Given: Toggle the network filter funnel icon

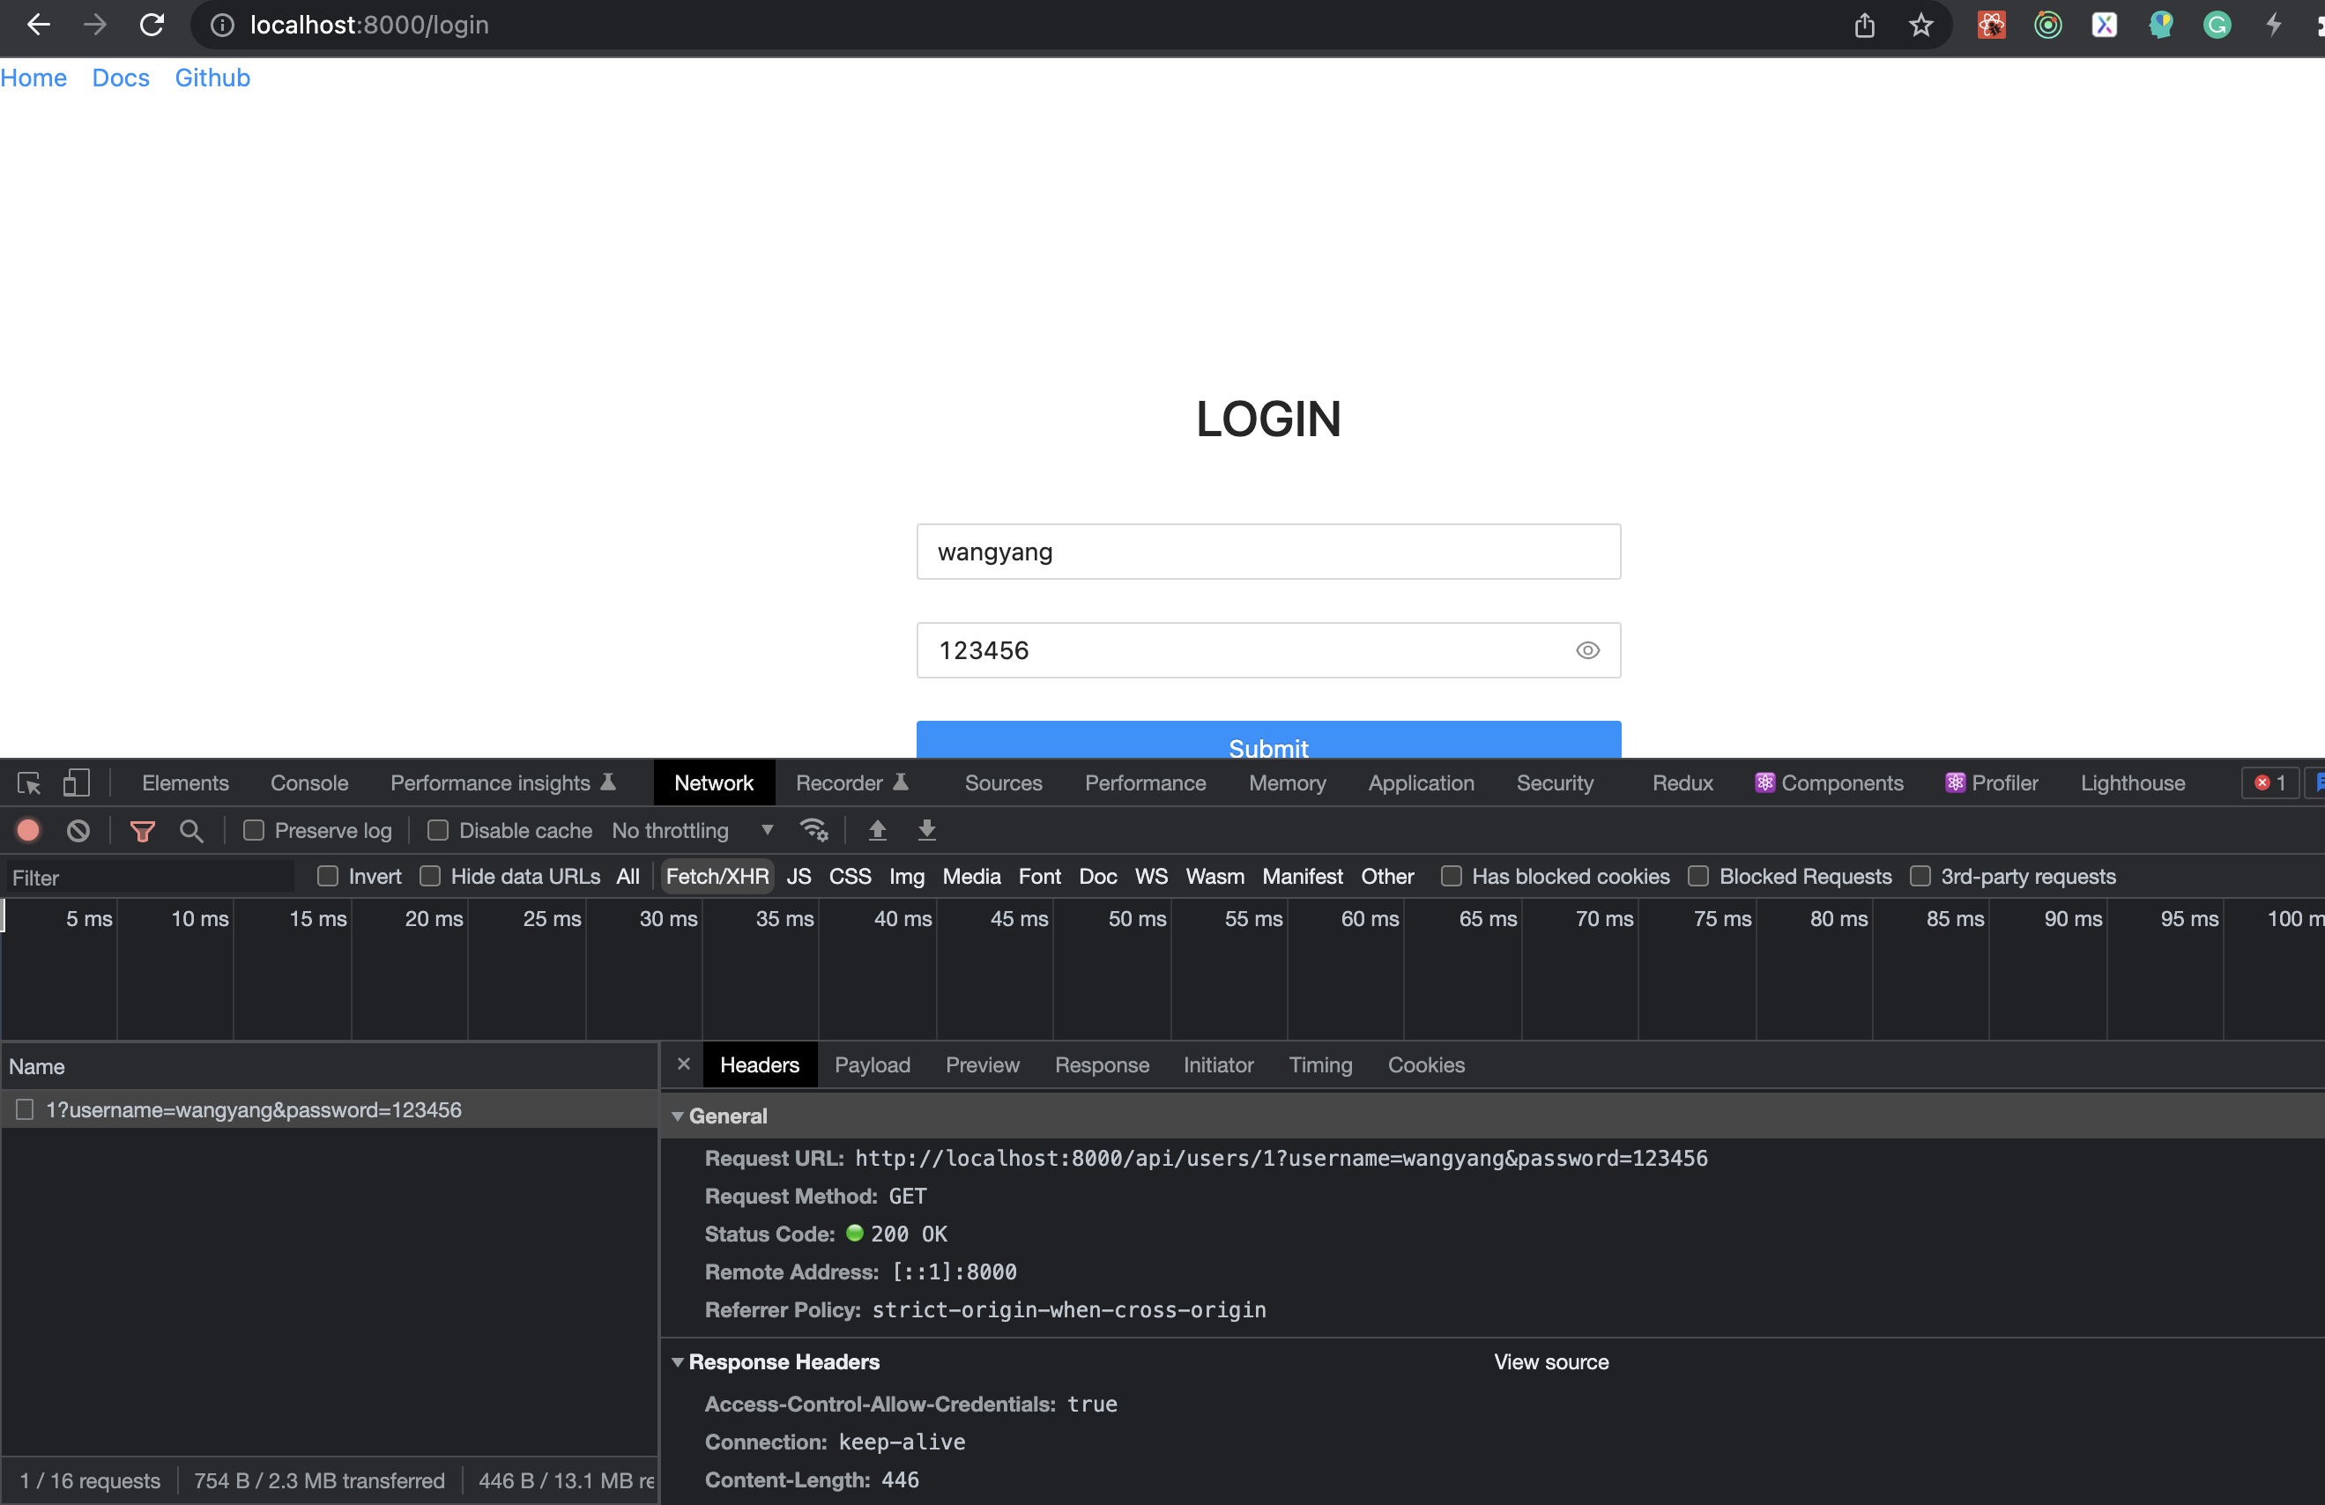Looking at the screenshot, I should 143,830.
